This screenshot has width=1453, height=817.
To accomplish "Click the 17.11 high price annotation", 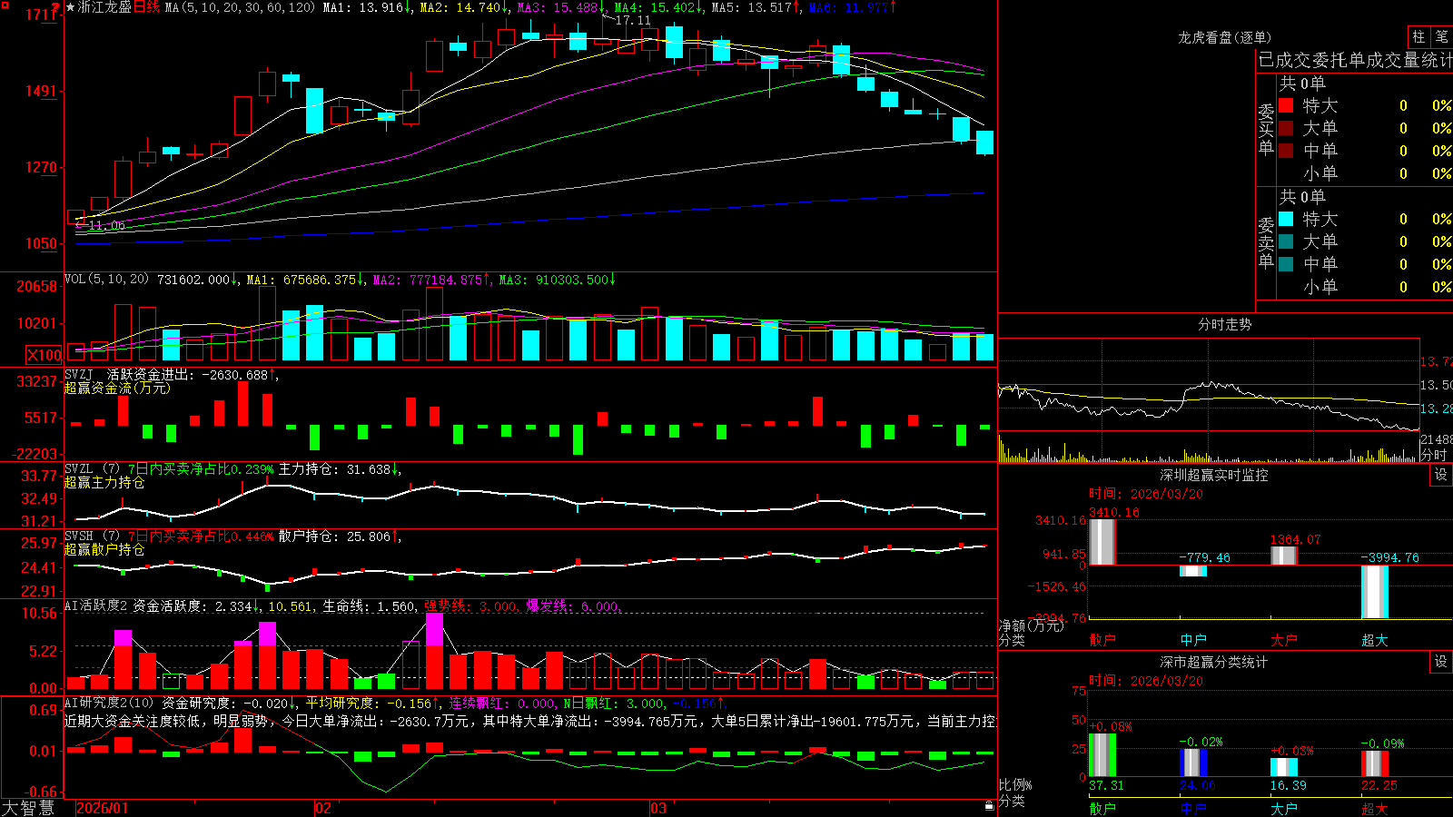I will [x=633, y=20].
